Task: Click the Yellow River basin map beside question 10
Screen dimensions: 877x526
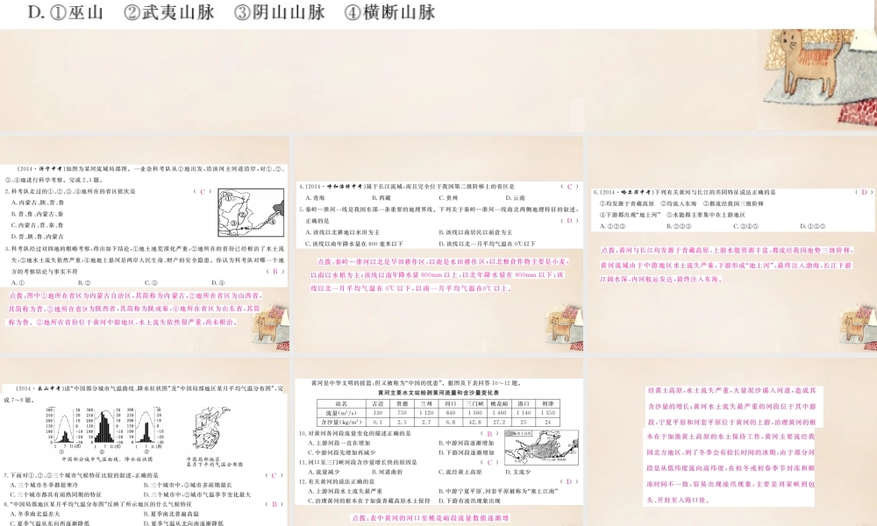Action: (x=541, y=446)
